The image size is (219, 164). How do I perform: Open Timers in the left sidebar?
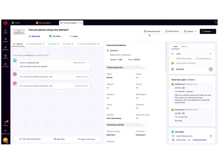point(5,123)
